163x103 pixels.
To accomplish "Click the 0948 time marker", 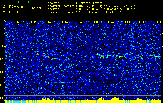I will pos(127,22).
